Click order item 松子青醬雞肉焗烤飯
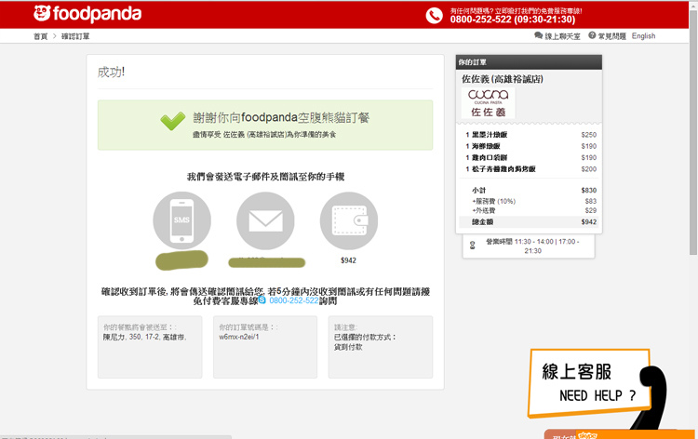This screenshot has width=698, height=439. 530,169
